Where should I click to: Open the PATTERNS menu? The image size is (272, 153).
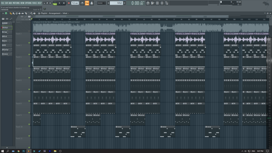click(x=16, y=3)
